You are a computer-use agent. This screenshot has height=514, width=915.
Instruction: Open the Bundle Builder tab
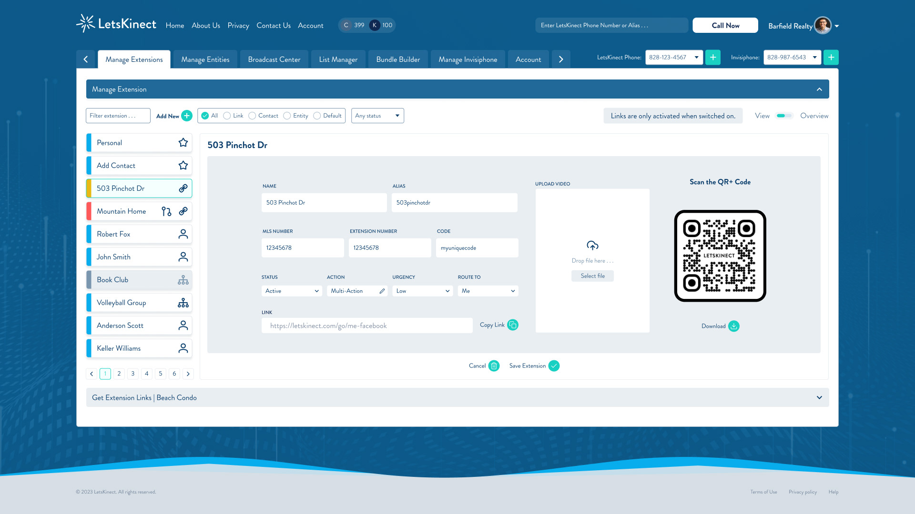coord(398,59)
